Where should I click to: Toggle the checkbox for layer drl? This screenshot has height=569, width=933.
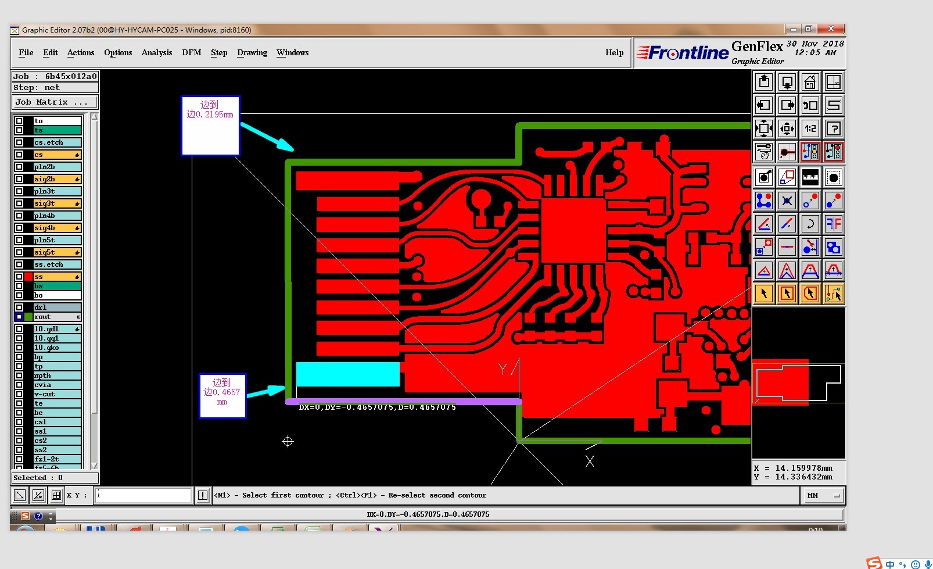tap(19, 307)
